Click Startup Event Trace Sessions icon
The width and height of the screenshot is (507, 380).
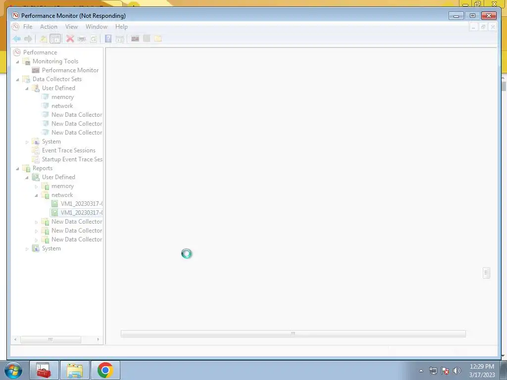(36, 159)
